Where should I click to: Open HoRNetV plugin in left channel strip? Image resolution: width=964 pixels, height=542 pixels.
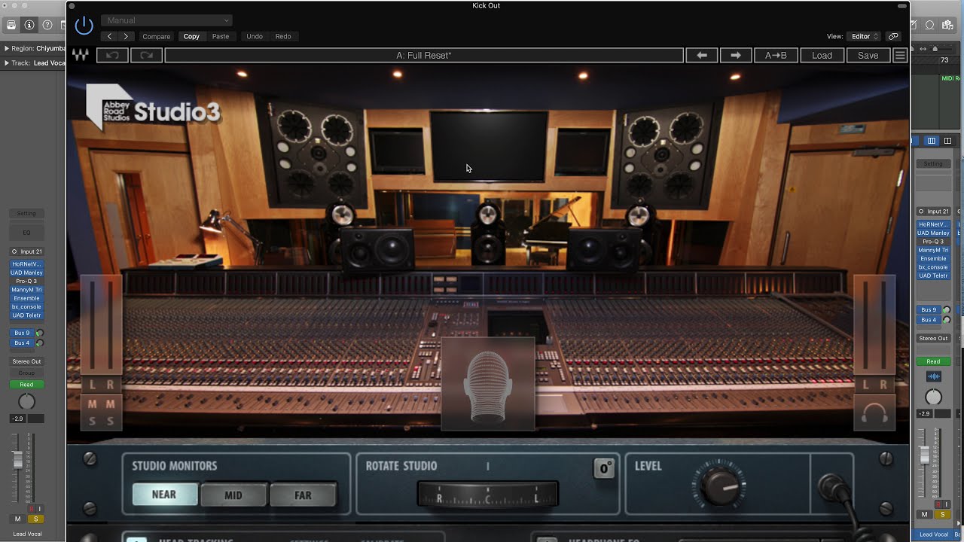click(x=26, y=264)
